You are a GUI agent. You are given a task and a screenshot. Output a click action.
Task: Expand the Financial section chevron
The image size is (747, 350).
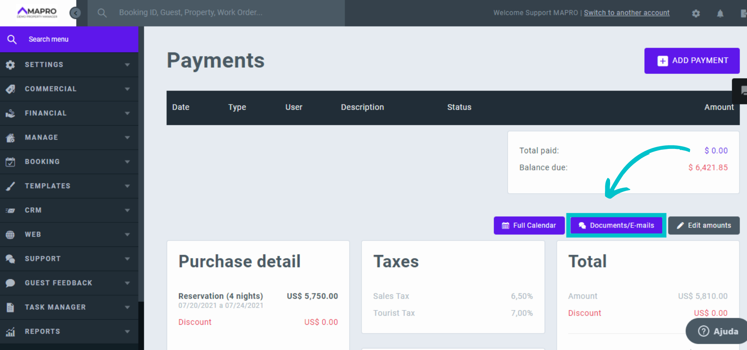tap(127, 114)
